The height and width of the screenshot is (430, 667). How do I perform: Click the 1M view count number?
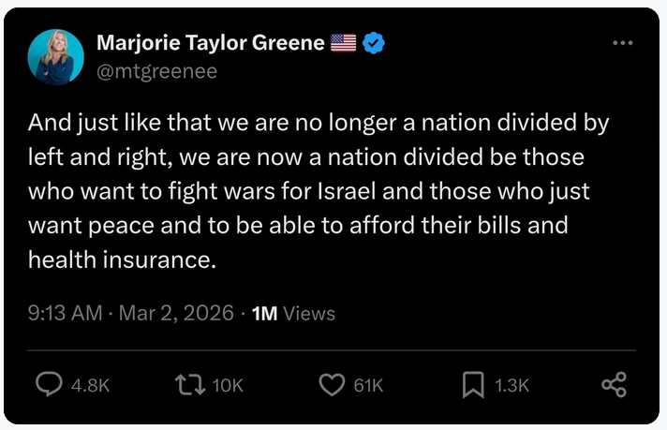[x=264, y=314]
